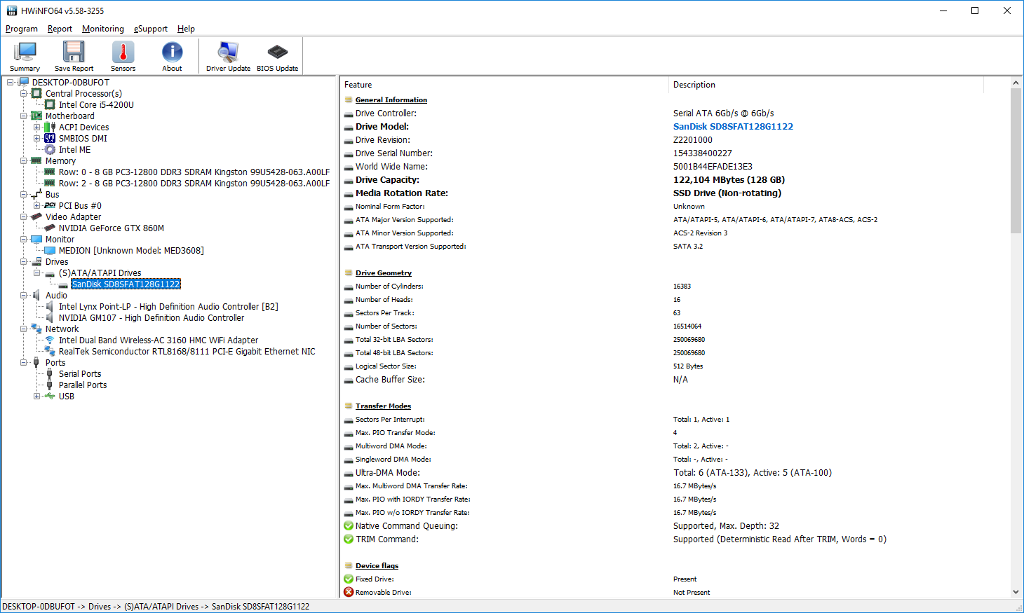Select the Serial Ports connector icon
Viewport: 1024px width, 613px height.
pos(50,373)
